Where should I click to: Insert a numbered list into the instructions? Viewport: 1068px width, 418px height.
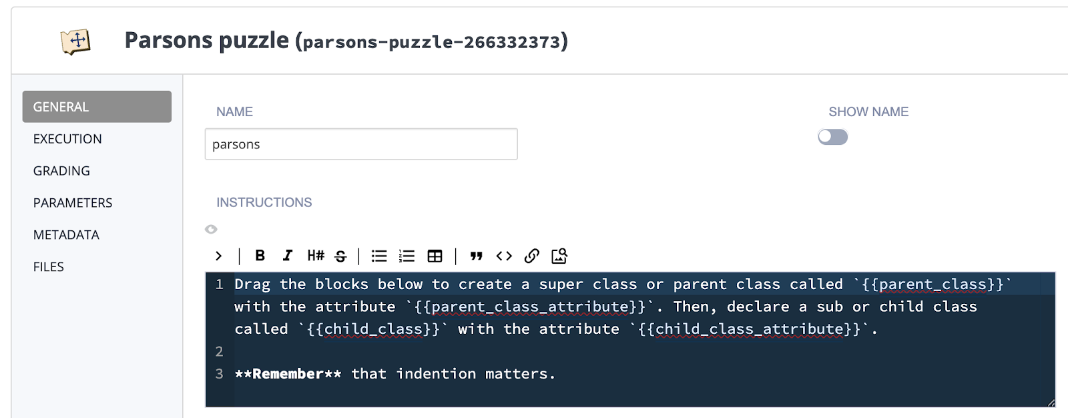(406, 256)
